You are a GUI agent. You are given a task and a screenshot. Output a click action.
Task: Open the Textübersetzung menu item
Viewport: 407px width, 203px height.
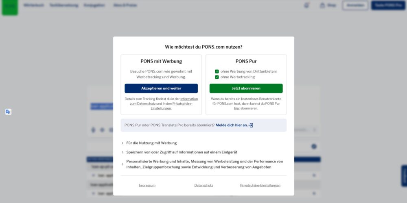(63, 5)
